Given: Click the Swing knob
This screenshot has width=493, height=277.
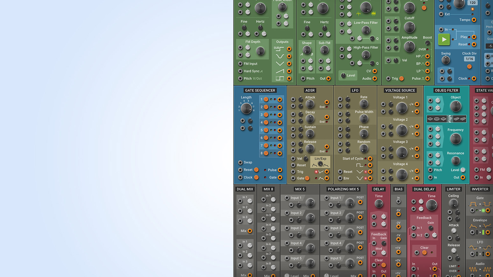Looking at the screenshot, I should [446, 60].
